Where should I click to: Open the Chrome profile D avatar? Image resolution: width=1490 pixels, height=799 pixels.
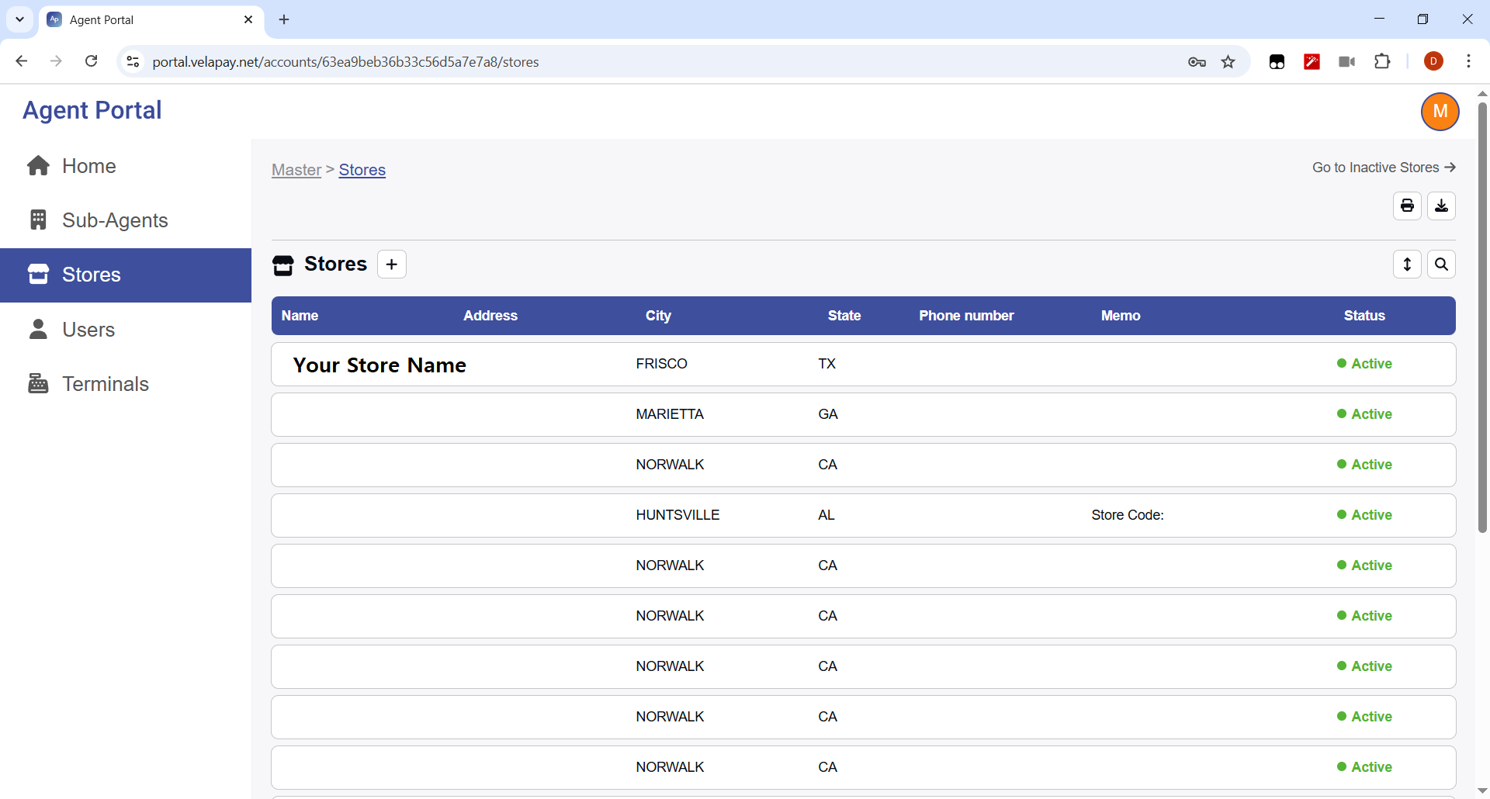coord(1433,61)
